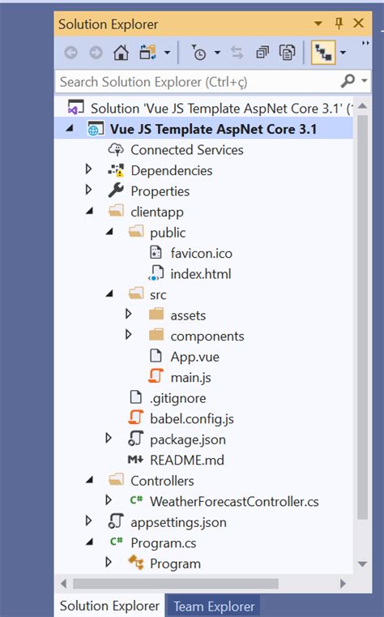Click the babel.config.js JavaScript icon

click(136, 418)
